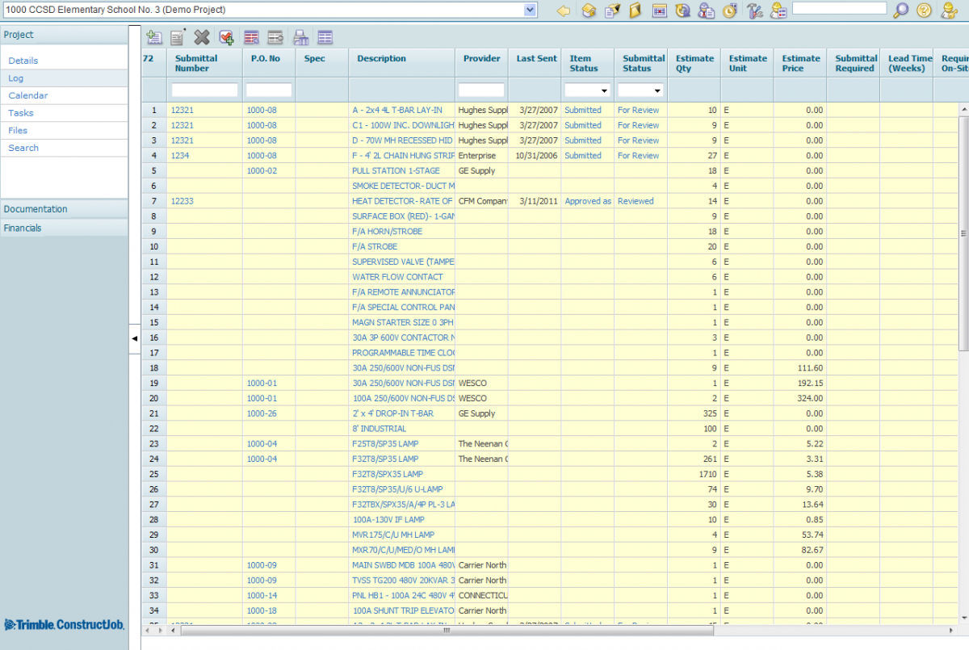Open the calendar icon in the top toolbar

pos(658,10)
